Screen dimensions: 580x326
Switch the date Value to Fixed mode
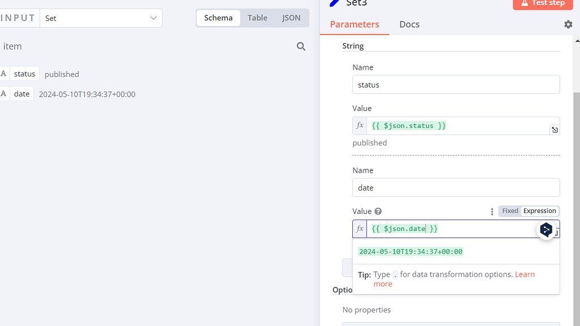point(510,211)
